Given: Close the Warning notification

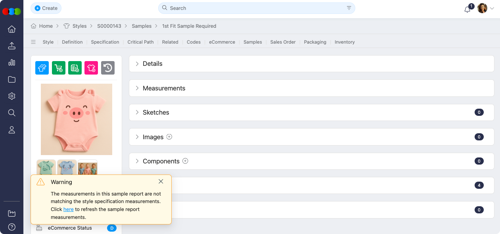Looking at the screenshot, I should (x=161, y=182).
